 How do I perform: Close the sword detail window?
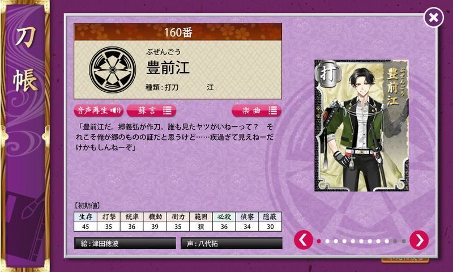(433, 18)
